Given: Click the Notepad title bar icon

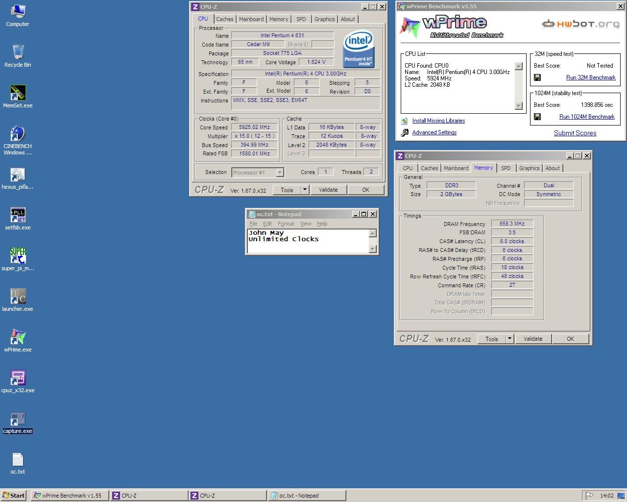Looking at the screenshot, I should pos(252,214).
